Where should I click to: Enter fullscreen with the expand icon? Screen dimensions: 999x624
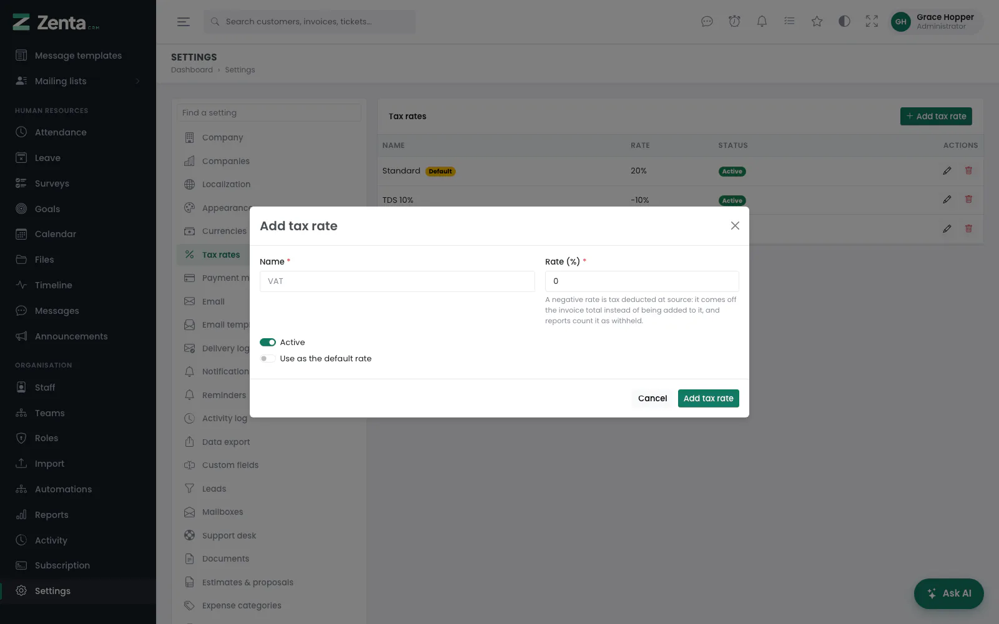pos(872,21)
